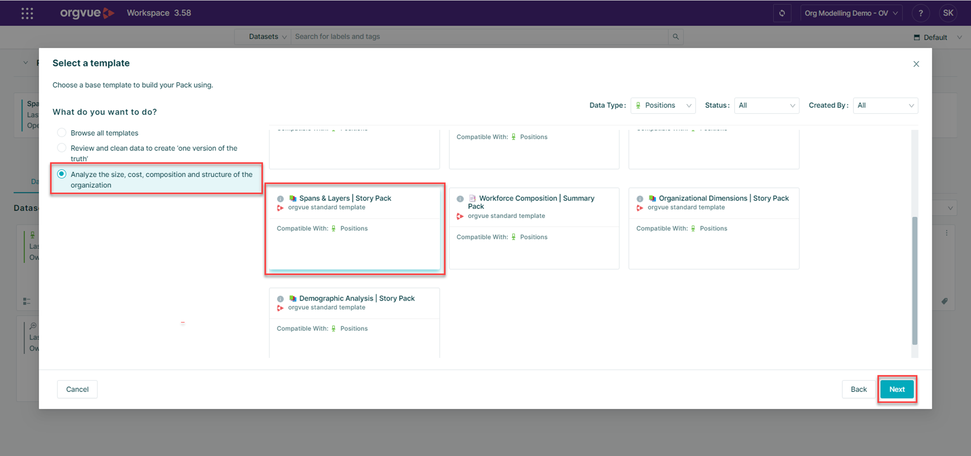Select Demographic Analysis | Story Pack template
971x456 pixels.
coord(354,323)
